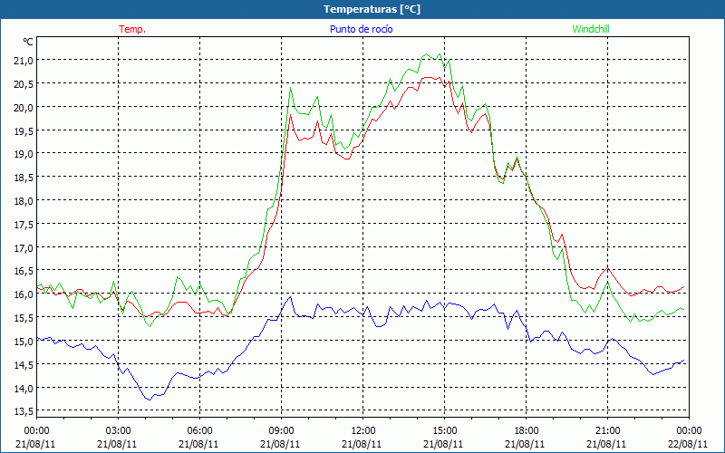Click the 18:00 time axis label
725x453 pixels.
tap(526, 430)
